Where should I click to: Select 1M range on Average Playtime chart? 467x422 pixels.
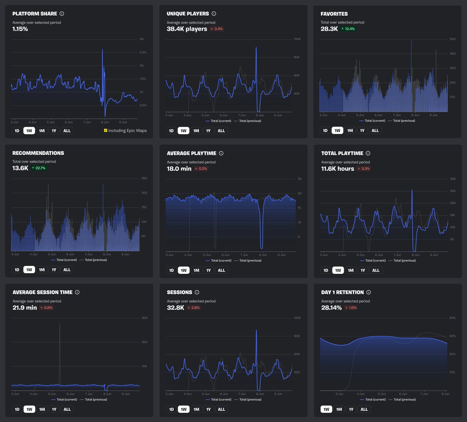coord(195,270)
